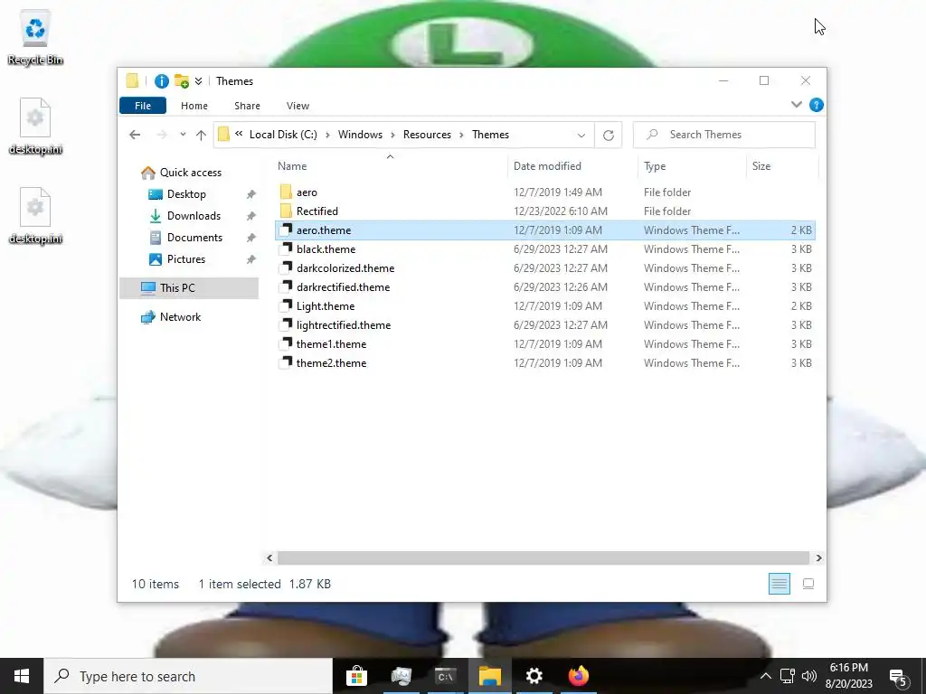Click the horizontal scrollbar left arrow
The height and width of the screenshot is (694, 926).
[269, 558]
